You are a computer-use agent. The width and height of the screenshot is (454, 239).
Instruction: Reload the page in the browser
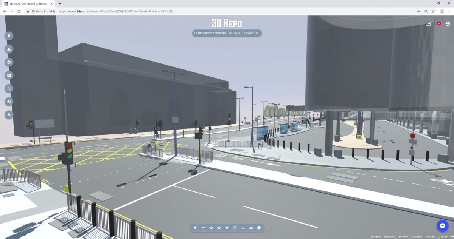click(19, 11)
